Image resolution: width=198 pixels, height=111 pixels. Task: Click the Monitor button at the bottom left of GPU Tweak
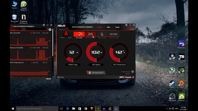(x=61, y=77)
